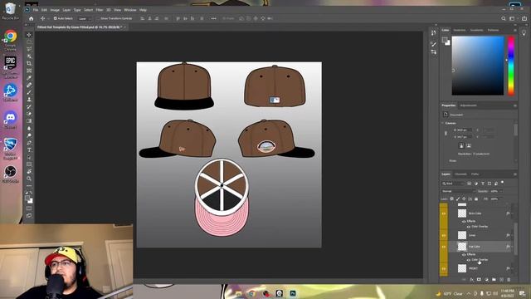The image size is (531, 299).
Task: Select the Horizontal Type tool
Action: [29, 149]
